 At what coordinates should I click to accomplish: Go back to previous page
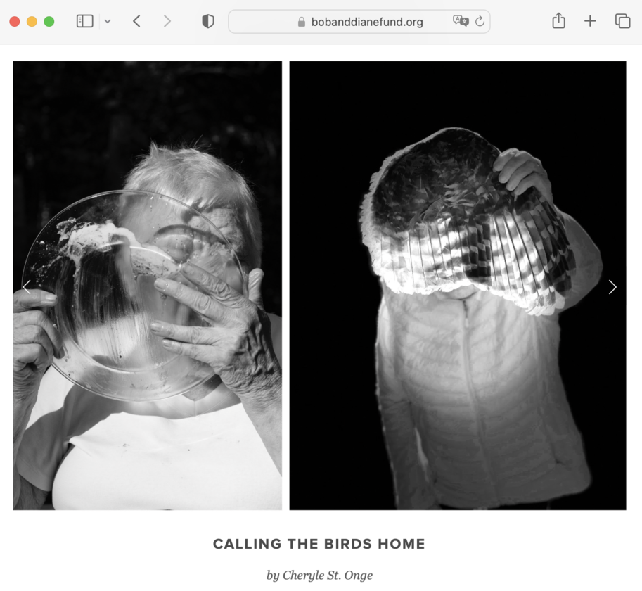click(136, 21)
